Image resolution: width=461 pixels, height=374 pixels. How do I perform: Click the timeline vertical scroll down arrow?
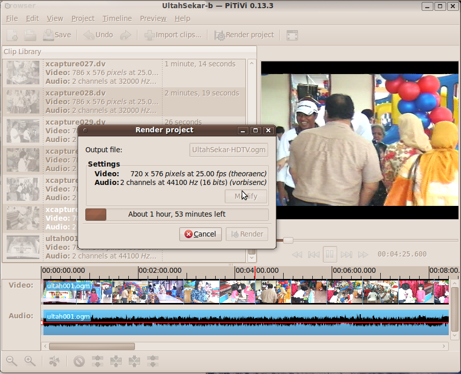454,335
